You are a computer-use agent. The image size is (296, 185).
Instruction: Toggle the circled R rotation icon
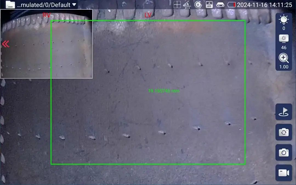(198, 5)
